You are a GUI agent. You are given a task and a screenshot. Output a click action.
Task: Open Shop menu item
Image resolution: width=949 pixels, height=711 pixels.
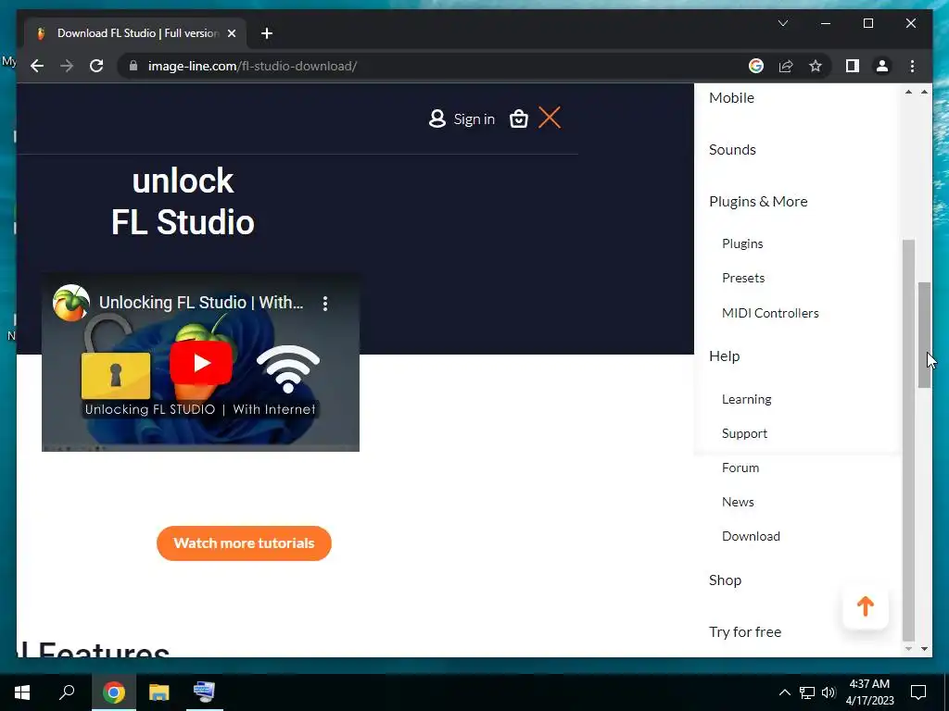[725, 580]
